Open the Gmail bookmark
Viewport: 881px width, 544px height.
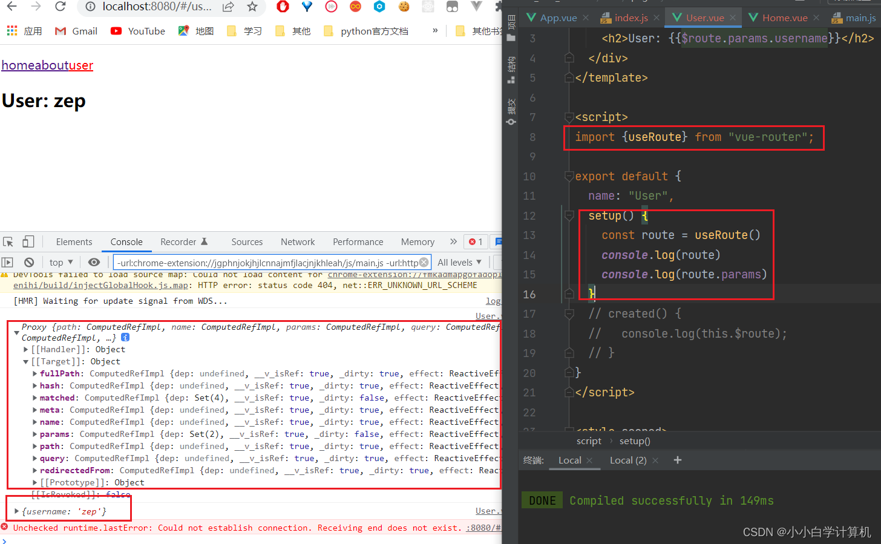(76, 31)
